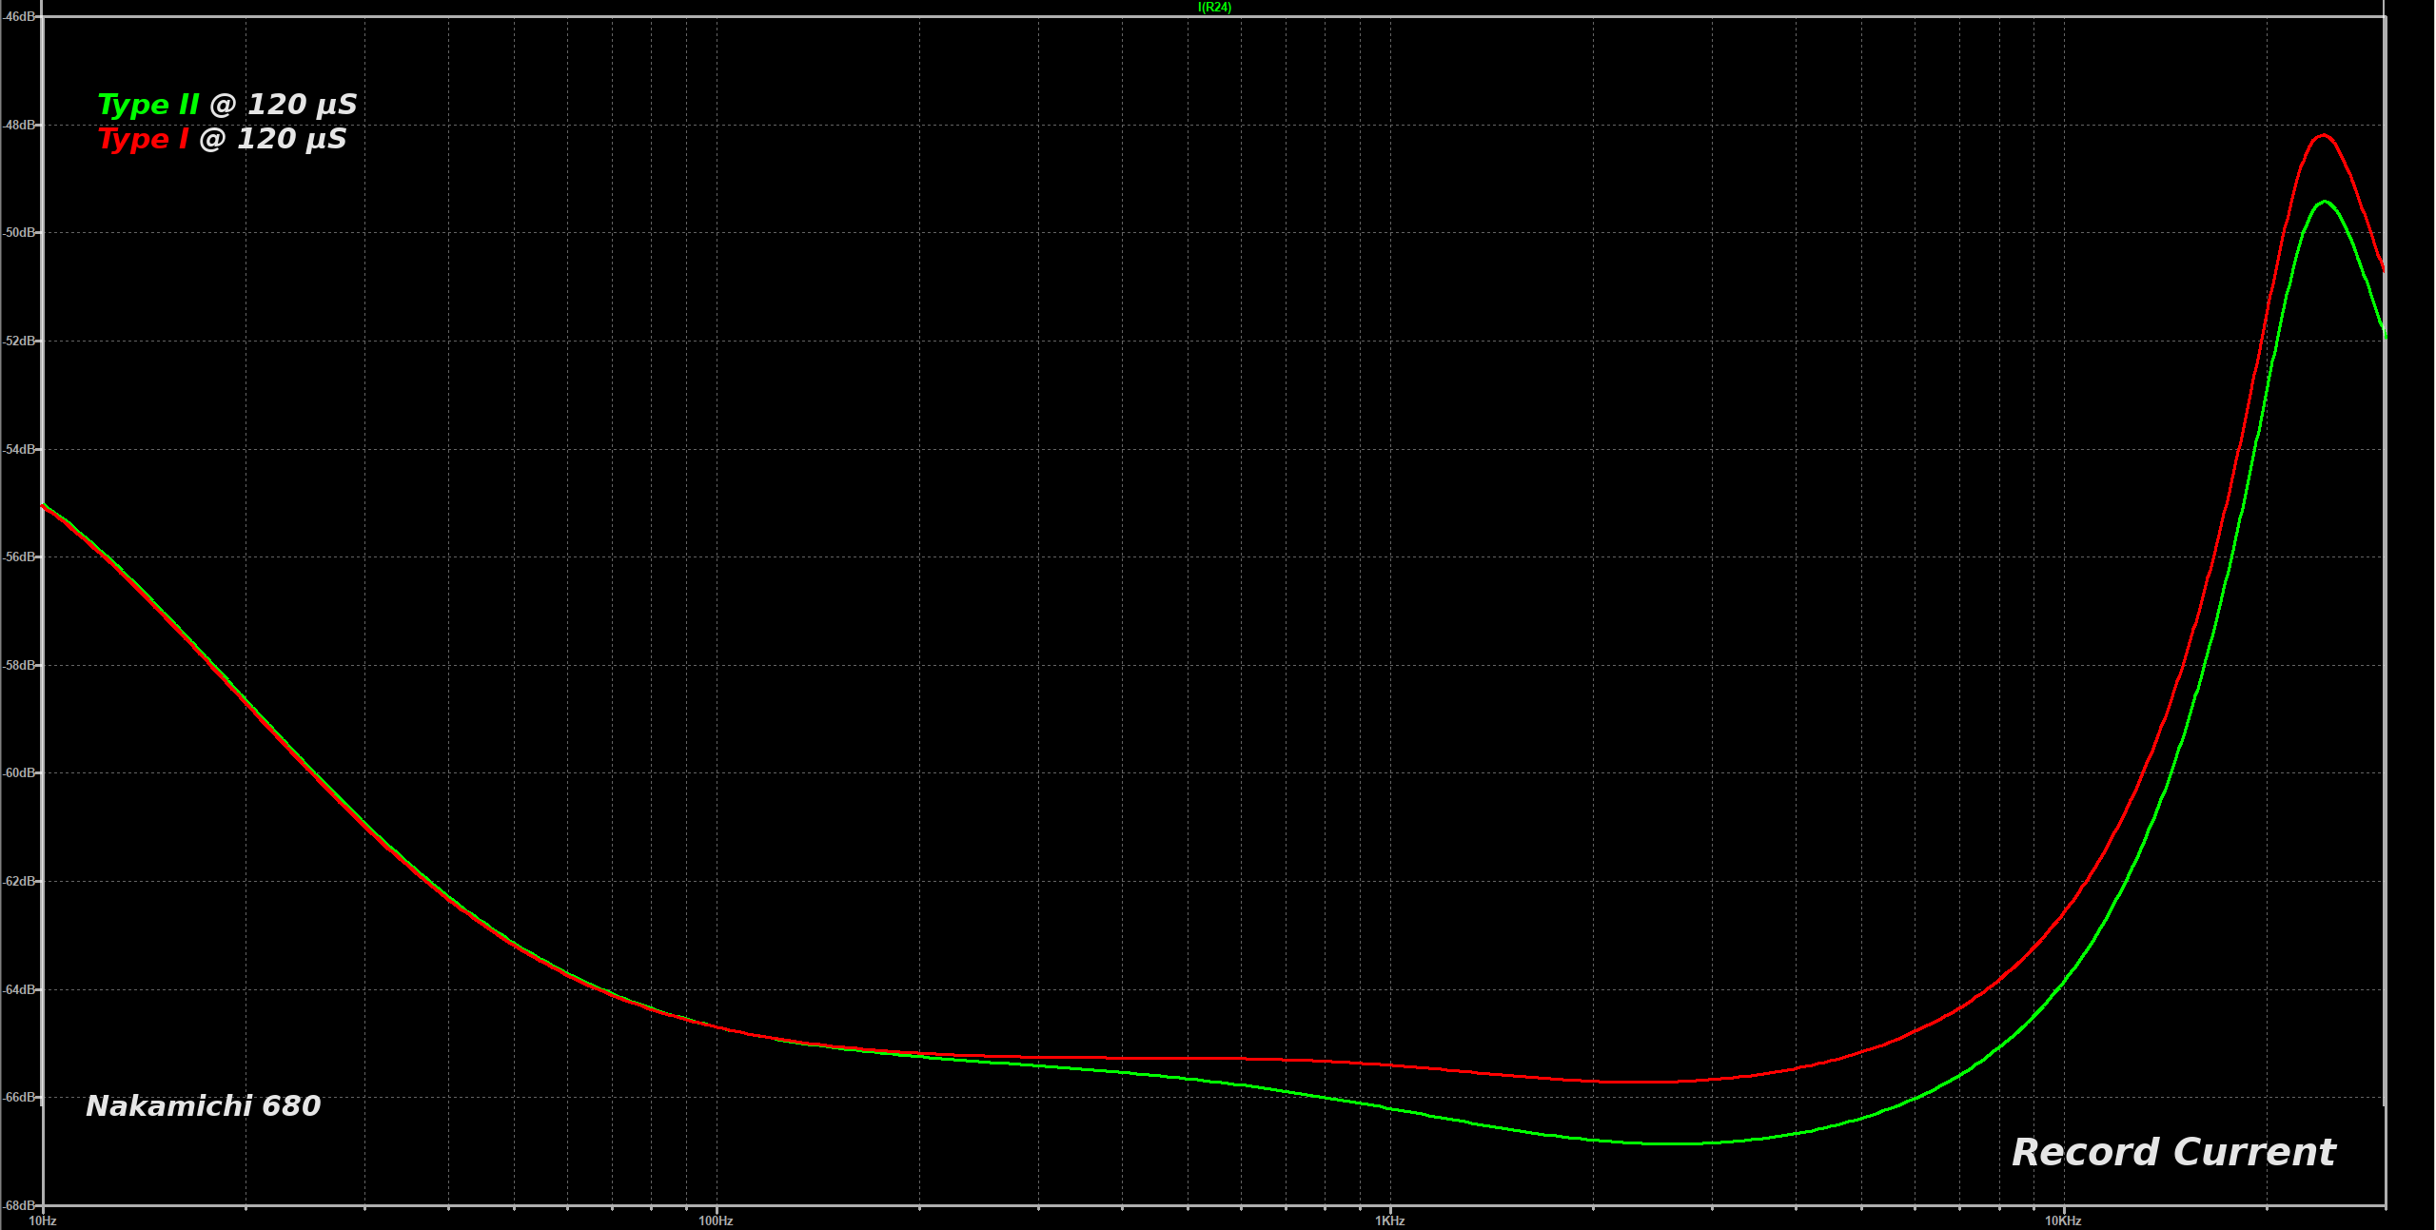Viewport: 2436px width, 1230px height.
Task: Click the 1KHz horizontal axis label
Action: click(x=1389, y=1220)
